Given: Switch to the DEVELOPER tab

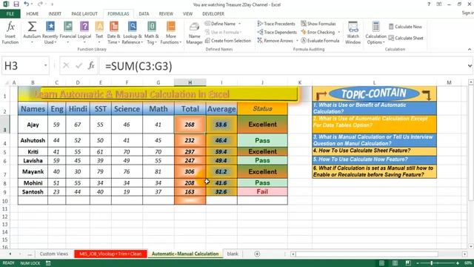Looking at the screenshot, I should pyautogui.click(x=213, y=13).
